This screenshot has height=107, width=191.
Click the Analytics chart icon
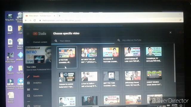click(x=28, y=83)
